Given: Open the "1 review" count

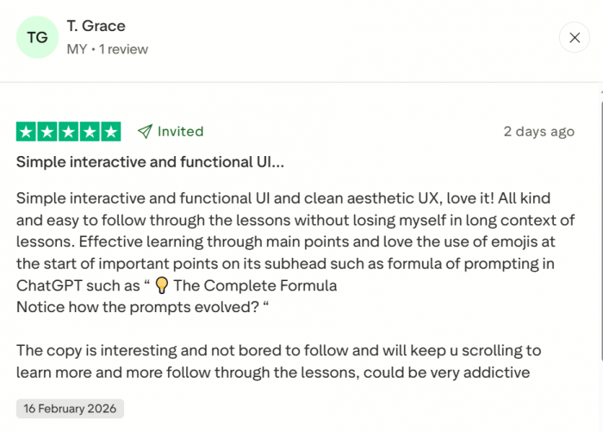Looking at the screenshot, I should click(x=123, y=49).
